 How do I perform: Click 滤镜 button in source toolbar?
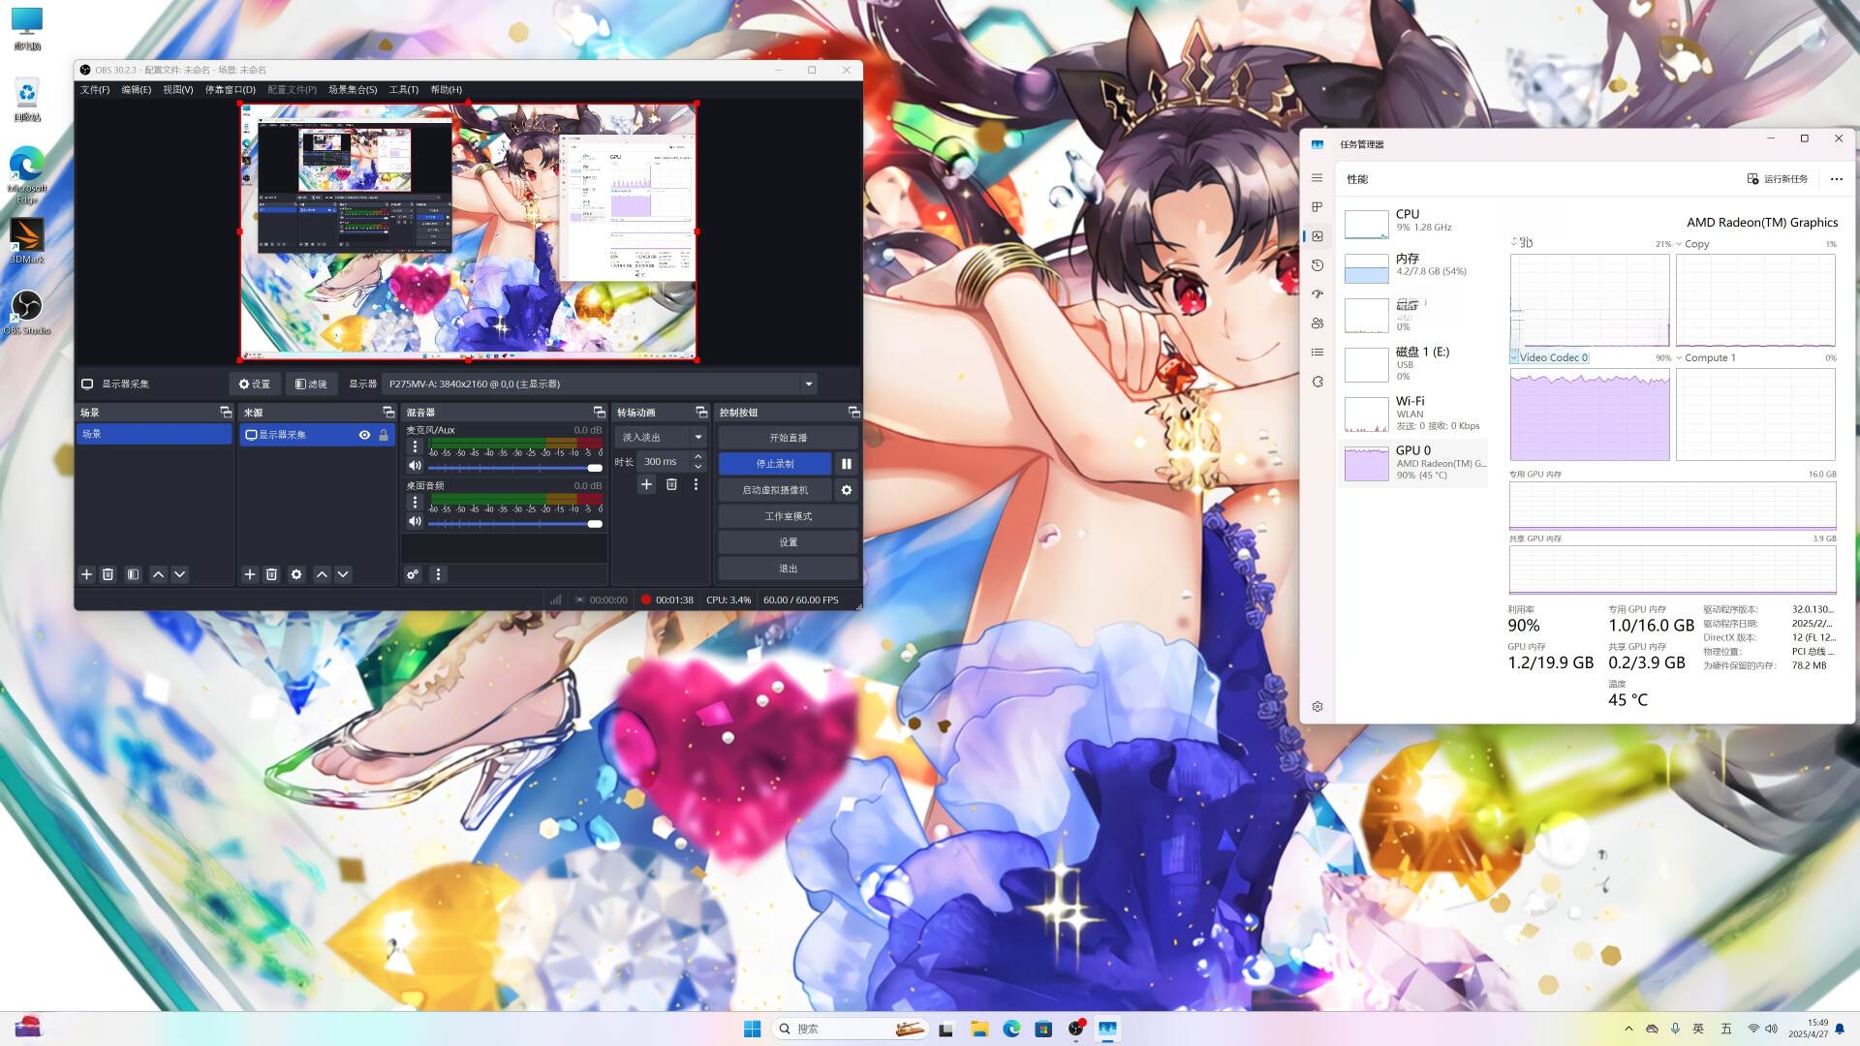tap(311, 385)
